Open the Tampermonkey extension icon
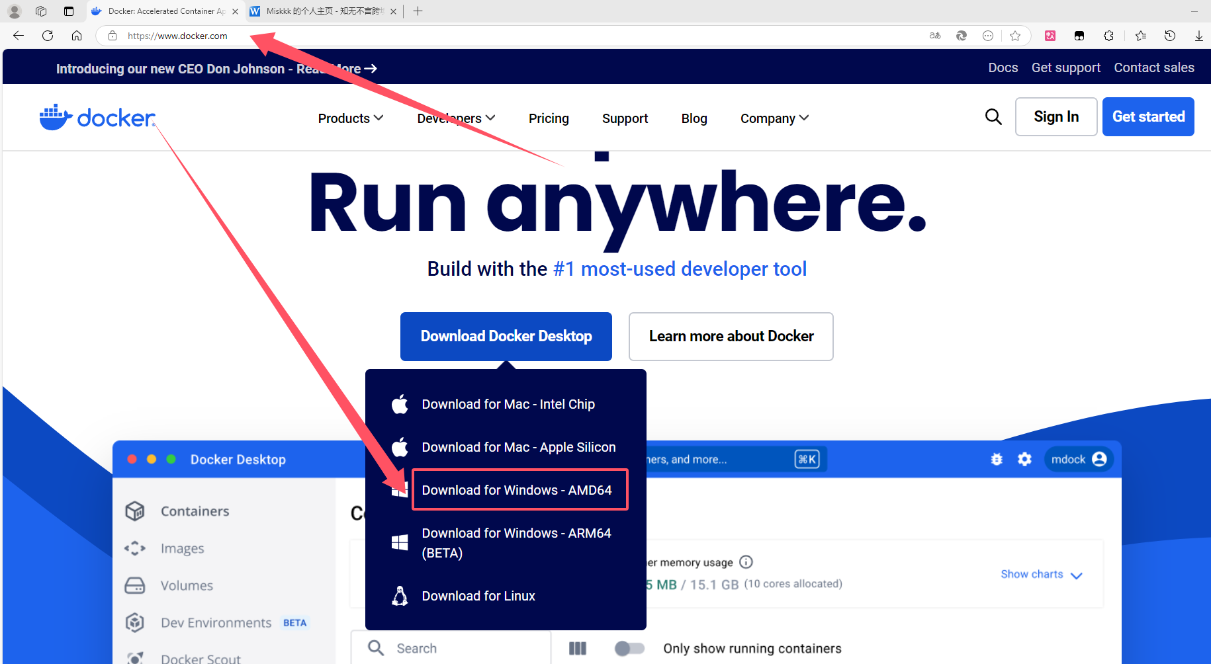The height and width of the screenshot is (664, 1211). [1079, 36]
